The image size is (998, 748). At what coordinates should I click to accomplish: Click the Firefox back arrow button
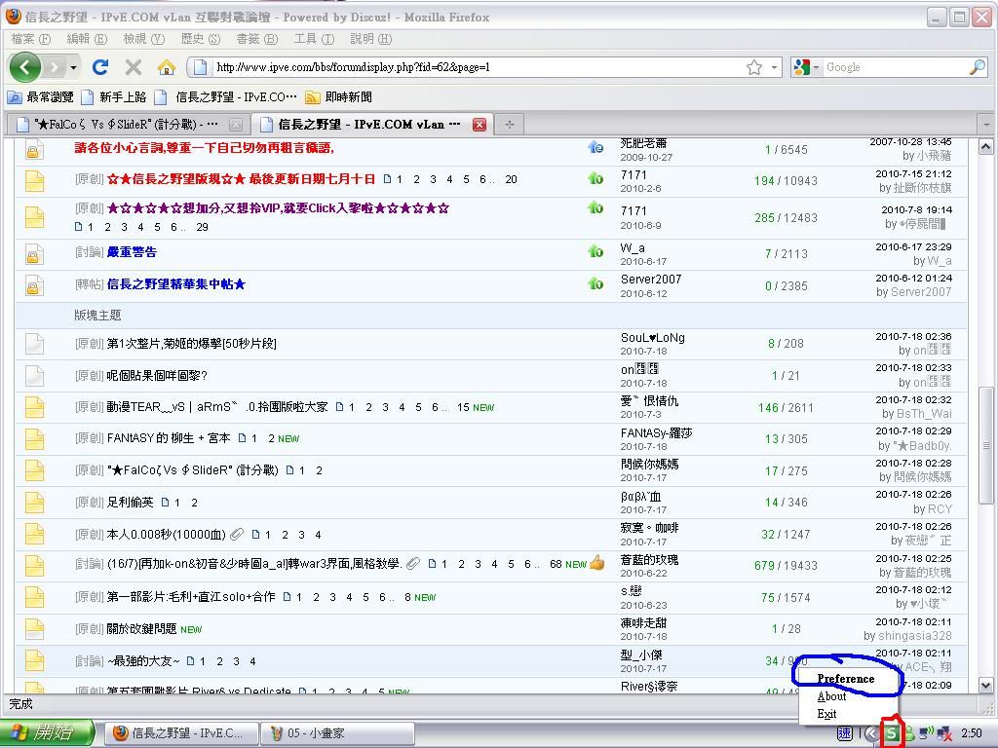(25, 67)
